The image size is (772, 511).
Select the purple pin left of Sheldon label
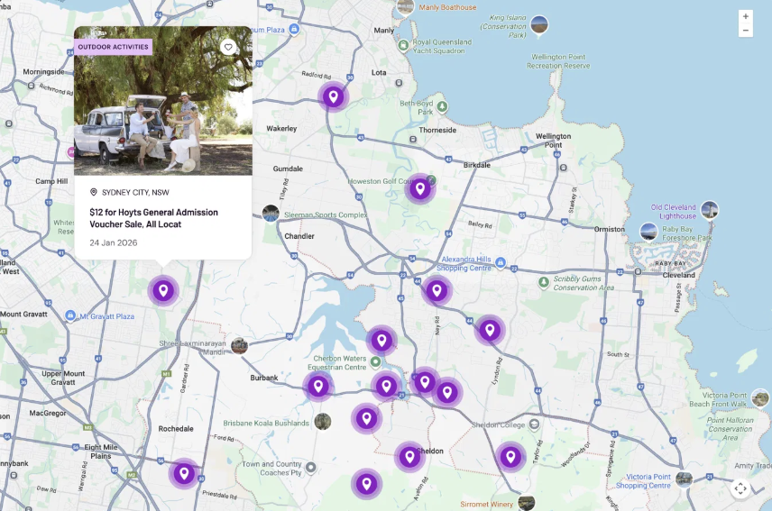409,457
